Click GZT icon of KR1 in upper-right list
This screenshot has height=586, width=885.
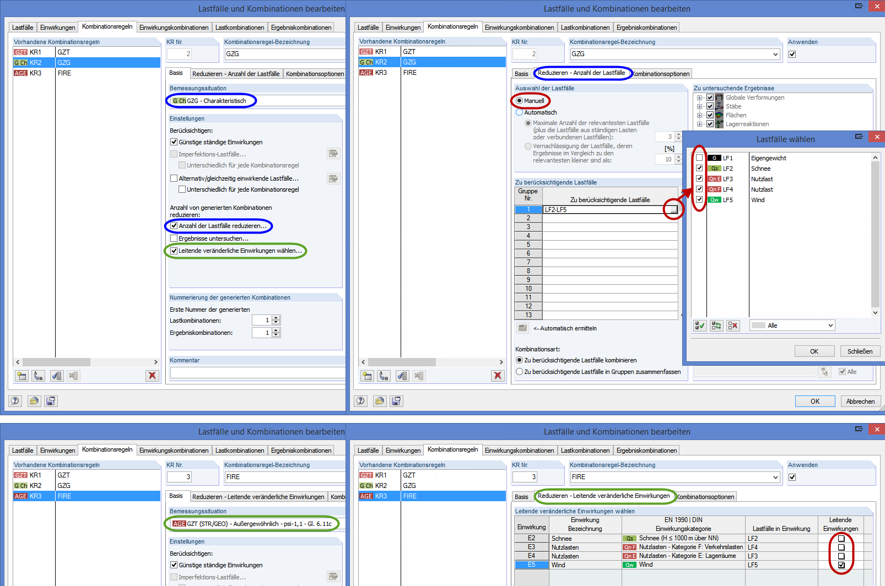click(x=366, y=52)
